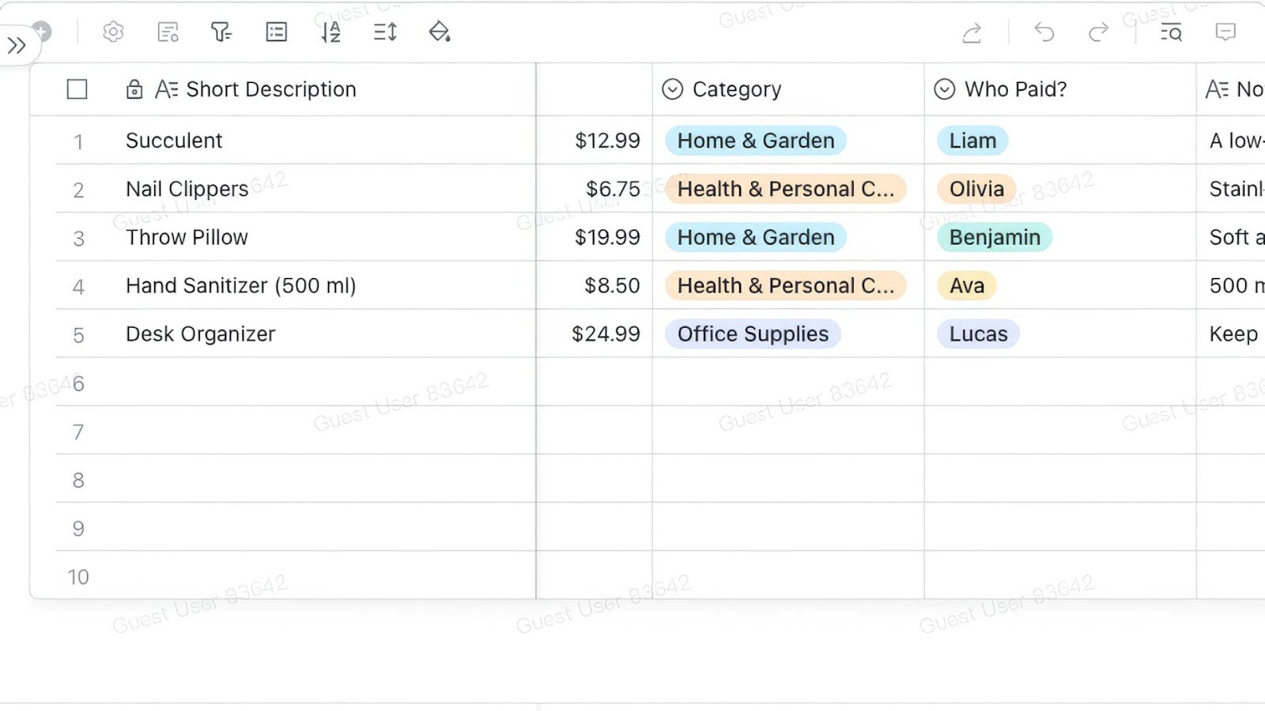Select the fill color bucket icon

439,32
